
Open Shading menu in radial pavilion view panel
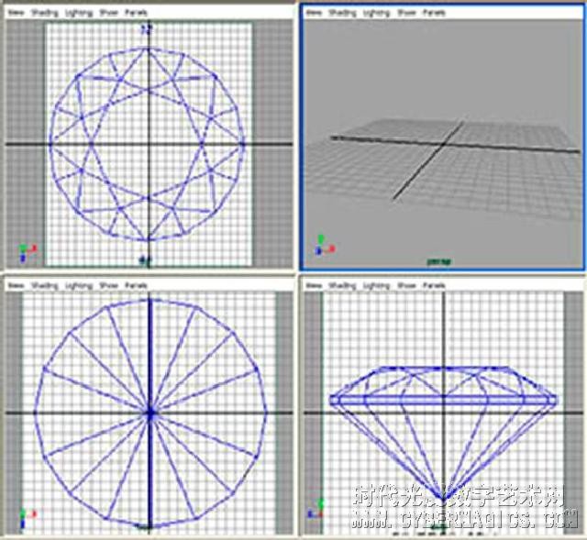click(45, 285)
